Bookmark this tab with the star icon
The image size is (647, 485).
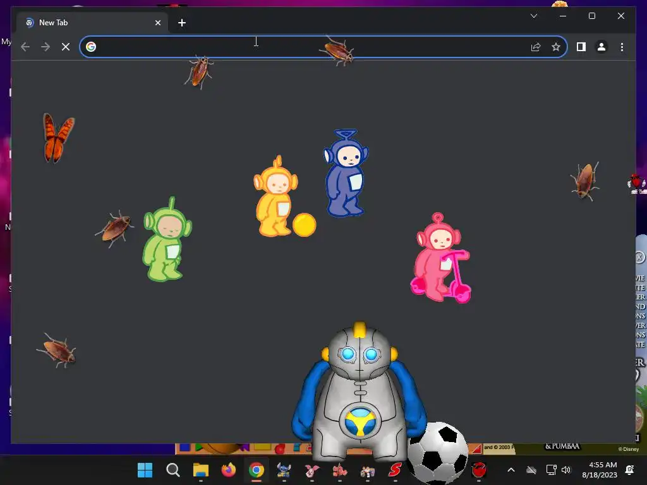pos(556,47)
